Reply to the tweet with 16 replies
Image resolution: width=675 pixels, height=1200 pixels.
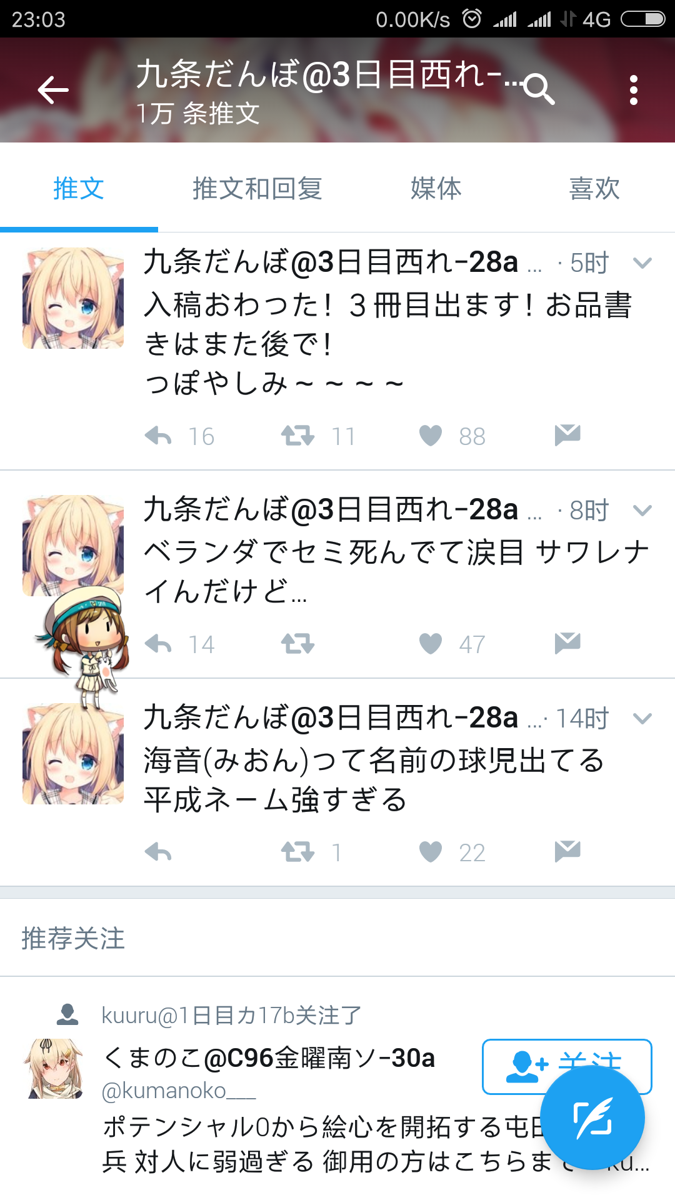coord(158,436)
